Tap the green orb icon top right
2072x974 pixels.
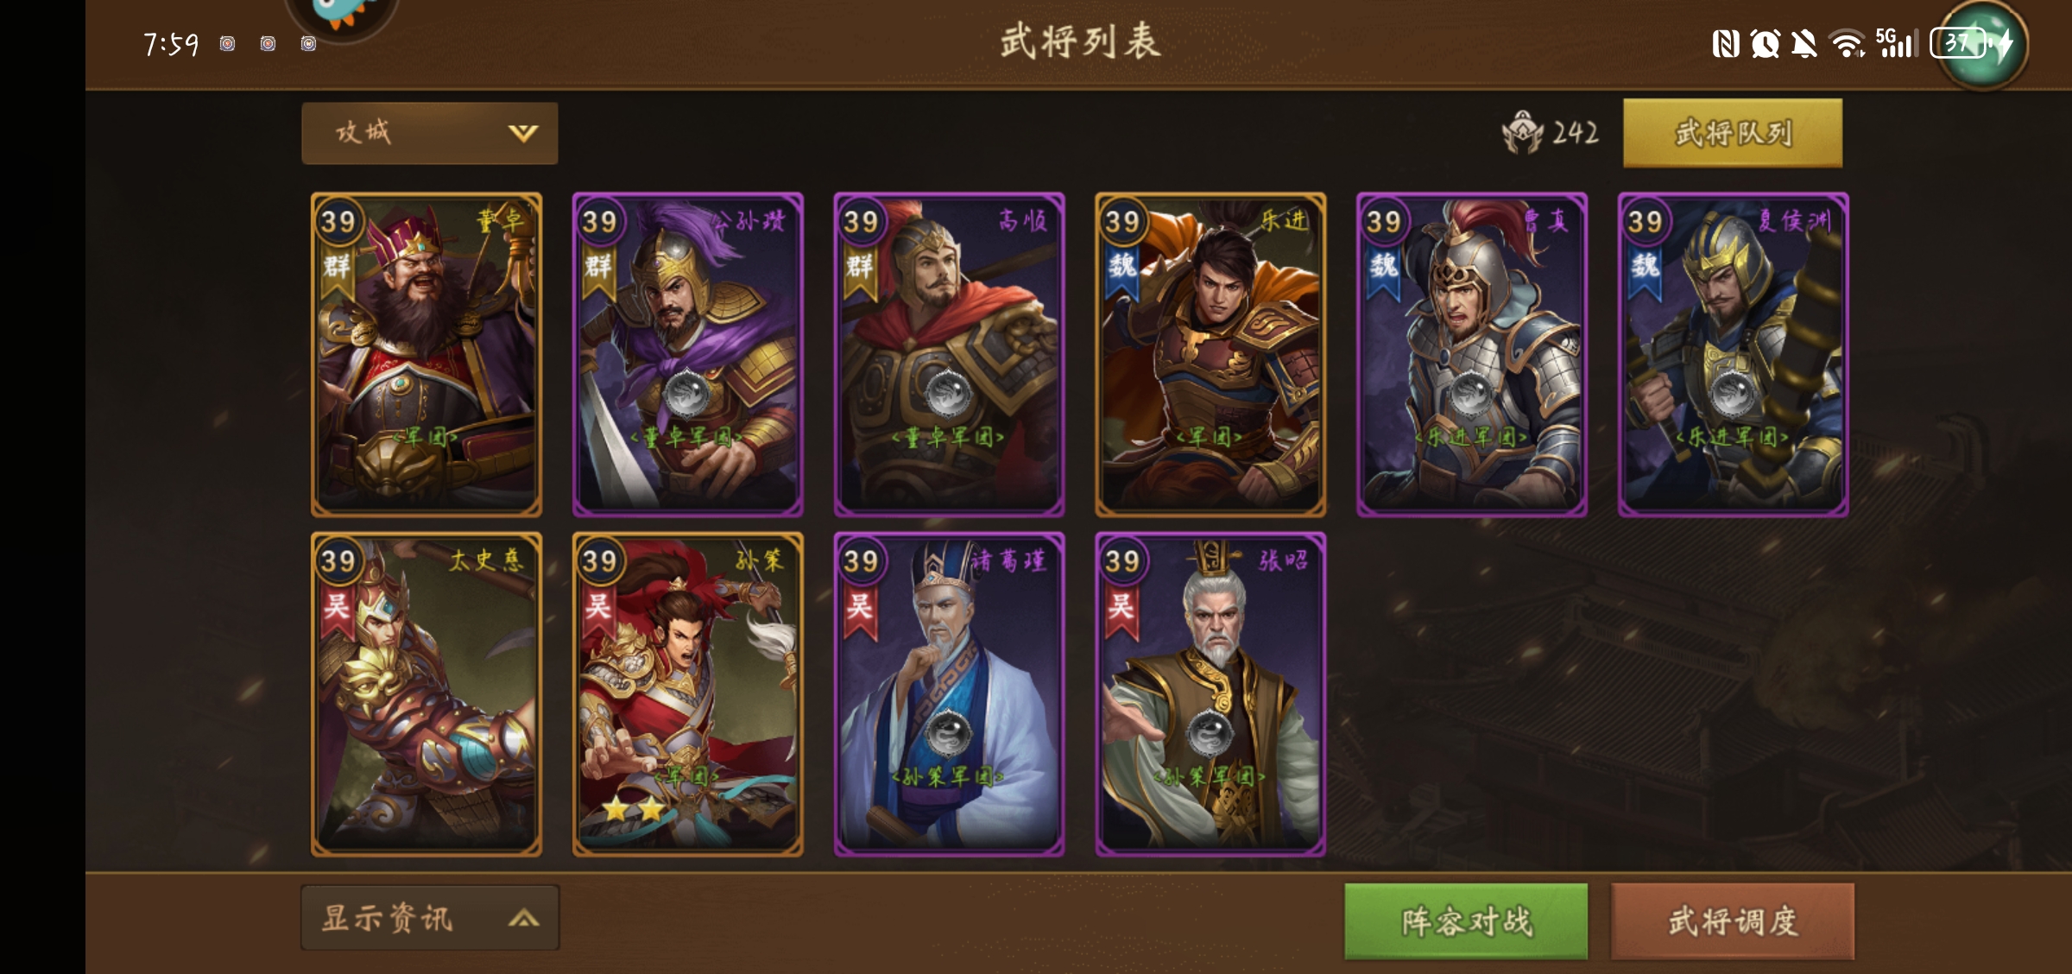coord(1982,43)
